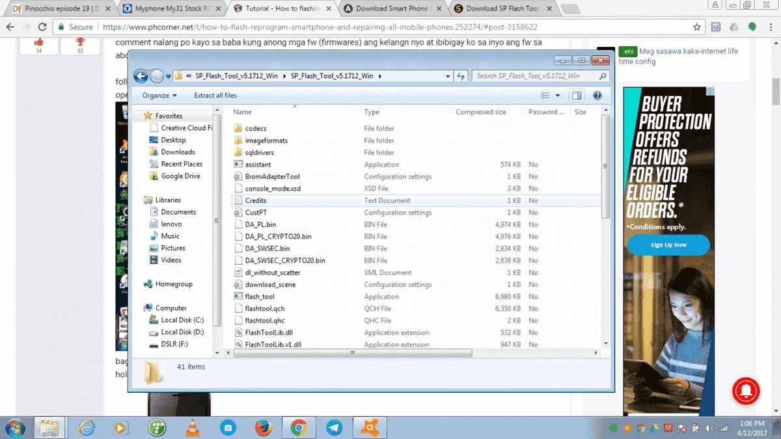Open address bar history dropdown arrow
Viewport: 781px width, 439px height.
(448, 76)
